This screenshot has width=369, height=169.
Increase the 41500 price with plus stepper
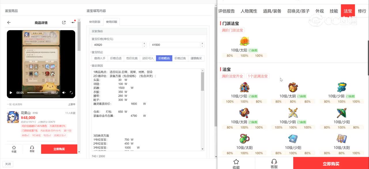coord(202,43)
